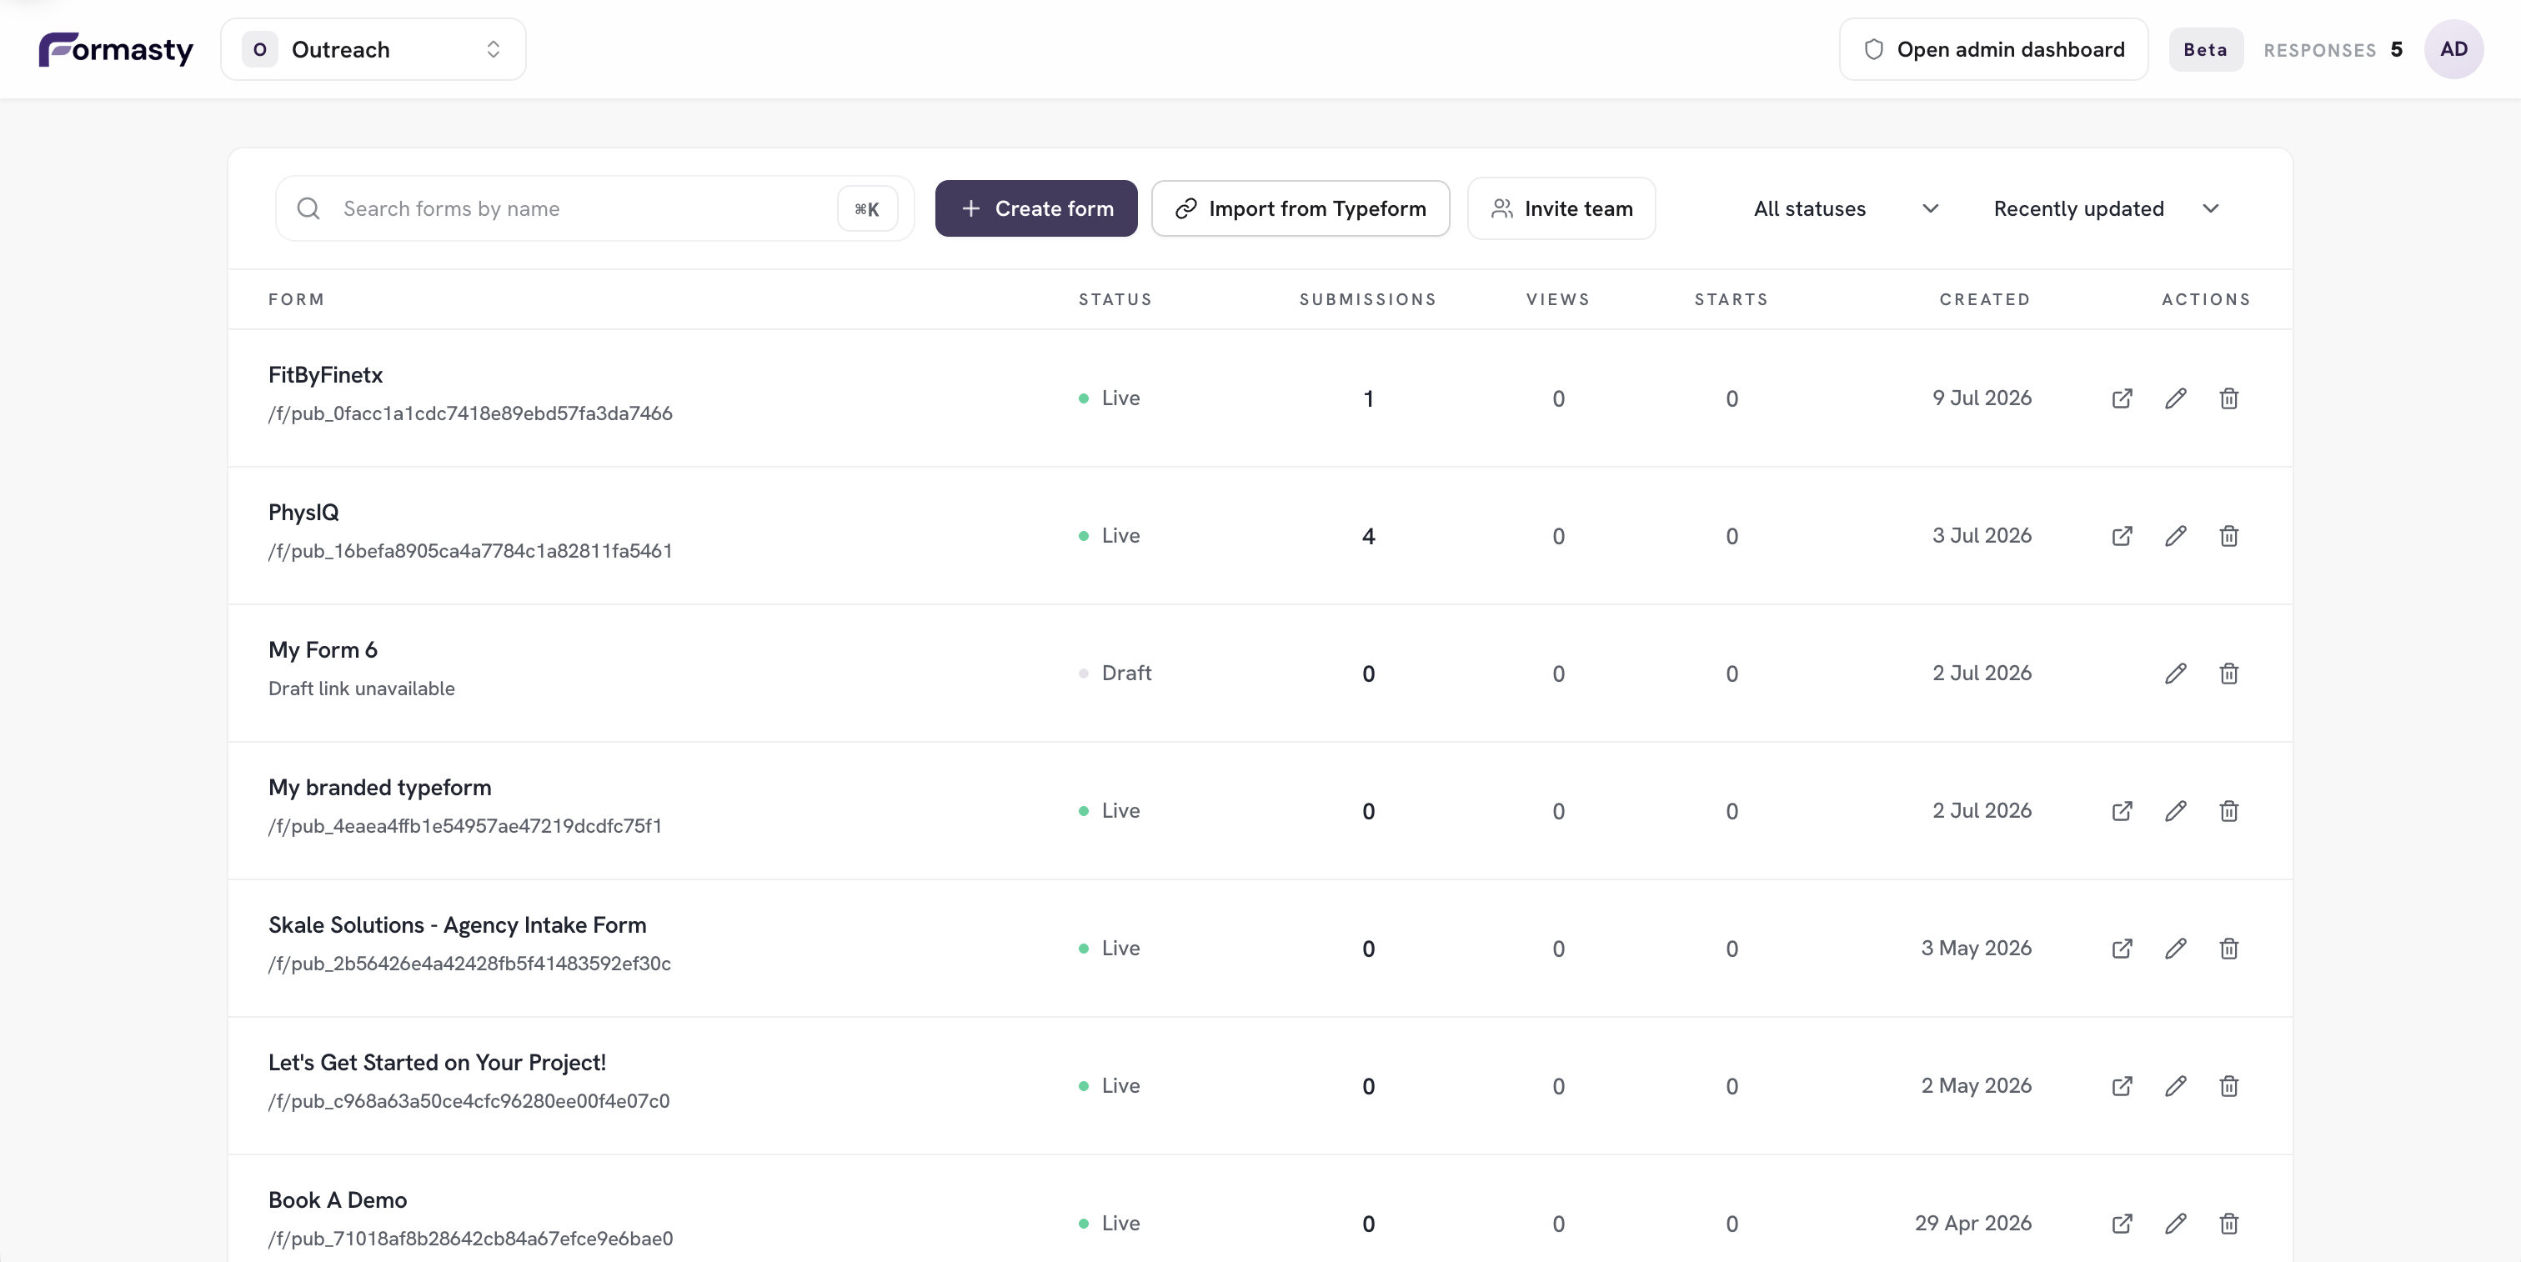Open the PhysIQ form name

tap(303, 513)
